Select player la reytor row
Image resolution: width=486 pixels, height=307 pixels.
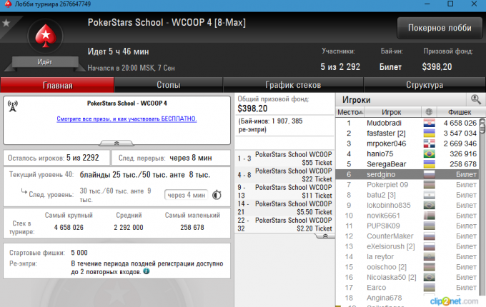click(x=407, y=256)
